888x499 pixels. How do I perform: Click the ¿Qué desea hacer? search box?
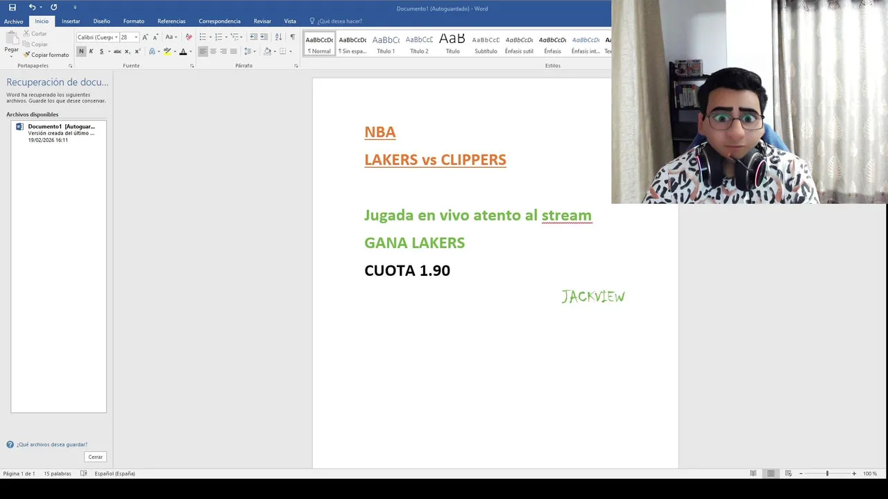click(340, 21)
